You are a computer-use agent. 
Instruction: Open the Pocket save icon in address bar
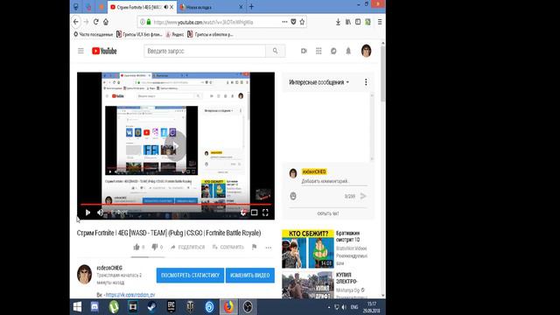tap(293, 22)
